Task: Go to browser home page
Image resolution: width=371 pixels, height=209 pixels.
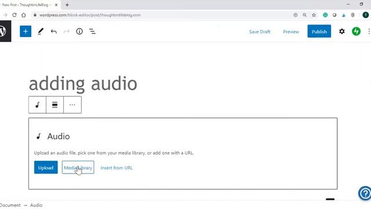Action: pos(24,15)
